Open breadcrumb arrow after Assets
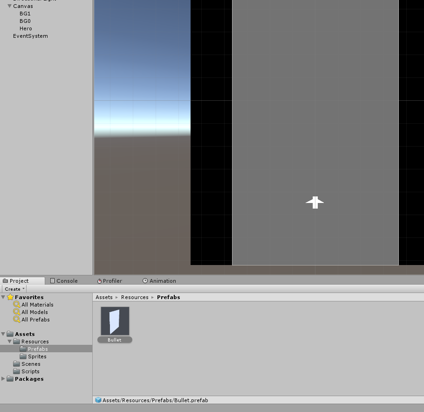This screenshot has height=412, width=424. [x=117, y=297]
